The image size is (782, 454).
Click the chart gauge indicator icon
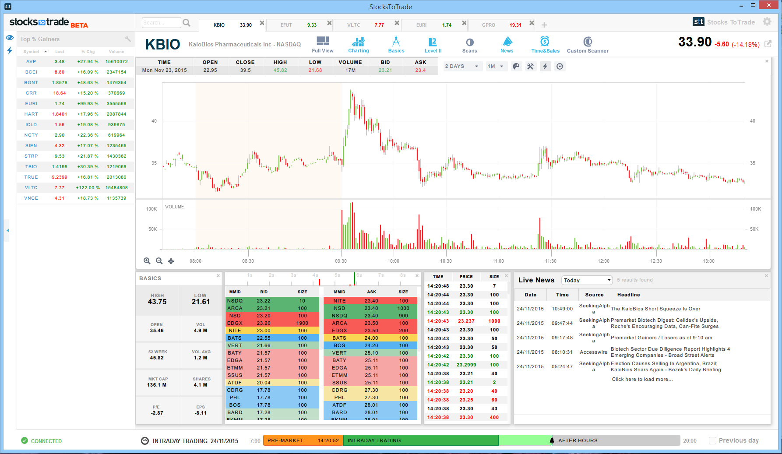560,66
